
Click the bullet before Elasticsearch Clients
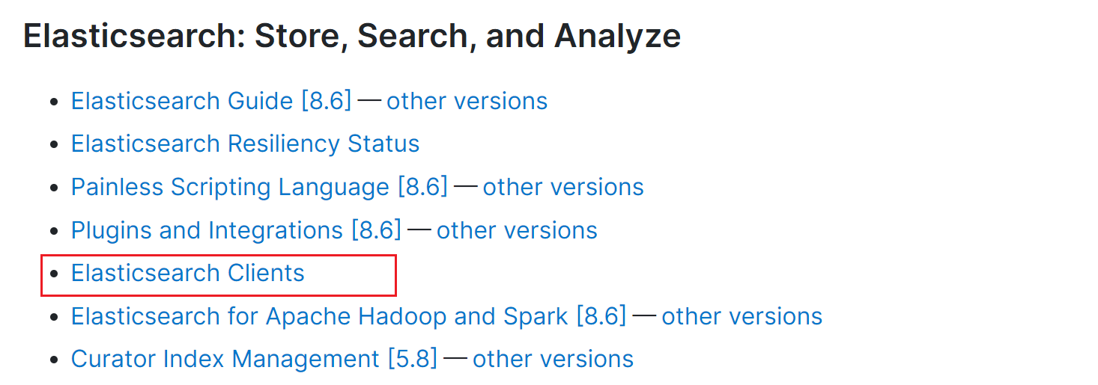[x=53, y=274]
